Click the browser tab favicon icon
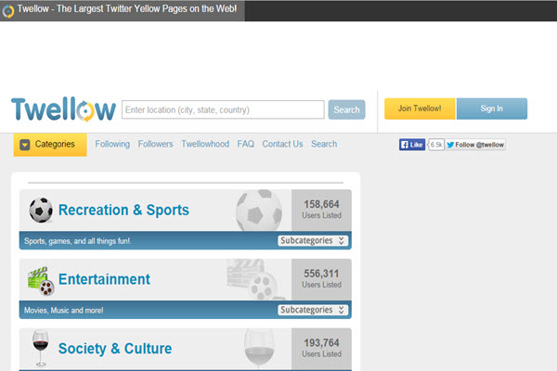The image size is (557, 371). pos(7,11)
